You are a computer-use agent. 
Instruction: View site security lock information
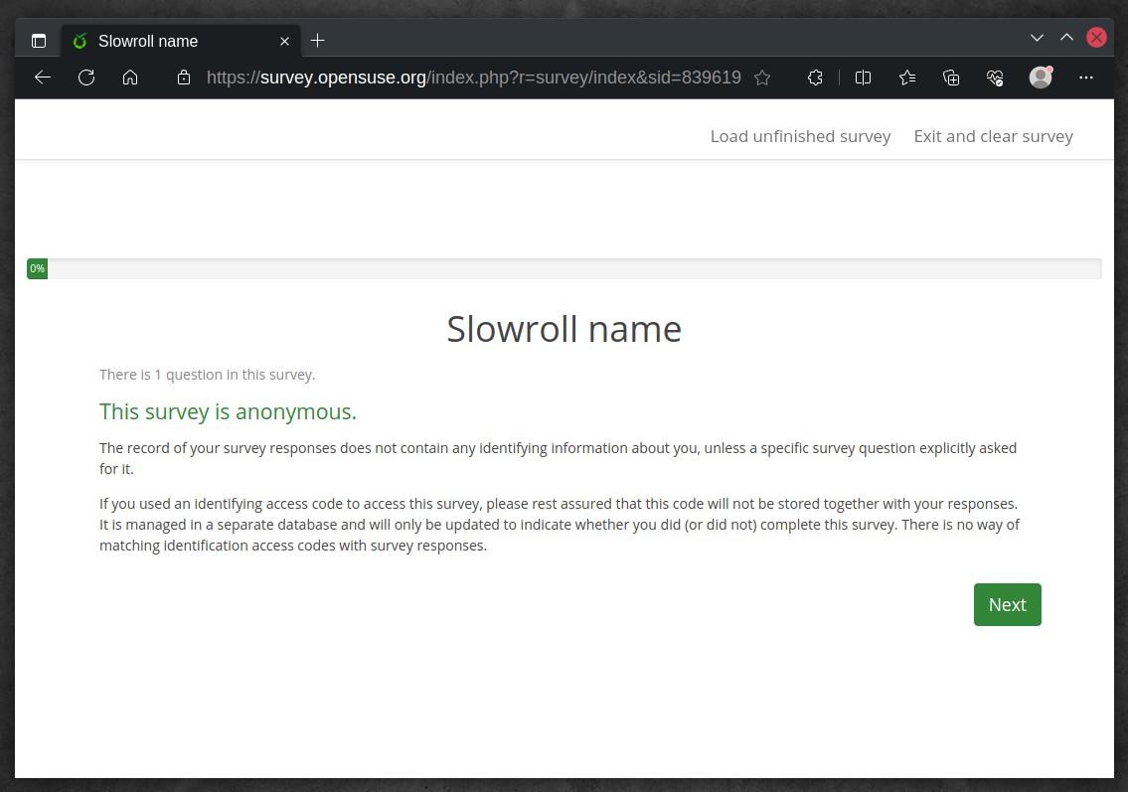point(184,78)
